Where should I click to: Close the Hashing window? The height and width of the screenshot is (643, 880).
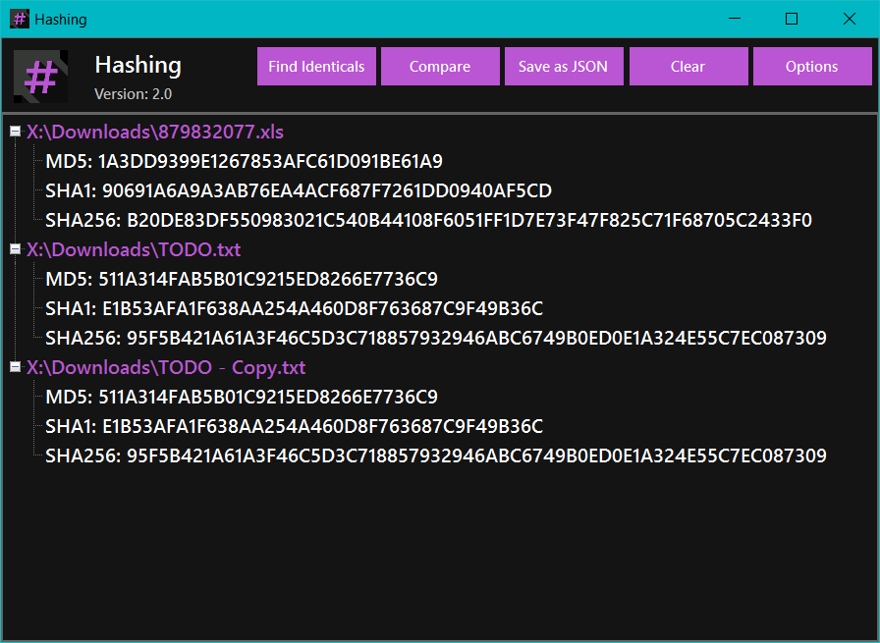(850, 19)
